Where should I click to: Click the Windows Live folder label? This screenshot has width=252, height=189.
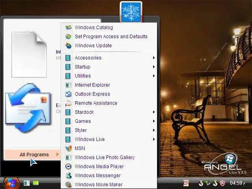click(90, 139)
